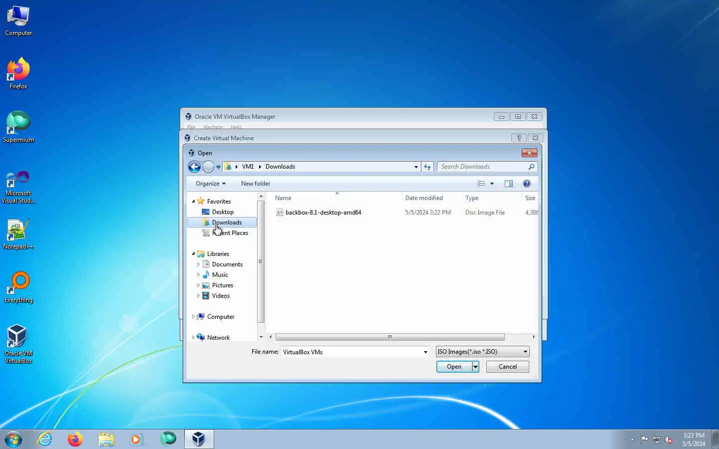Open the File name history dropdown
This screenshot has height=449, width=719.
coord(425,352)
